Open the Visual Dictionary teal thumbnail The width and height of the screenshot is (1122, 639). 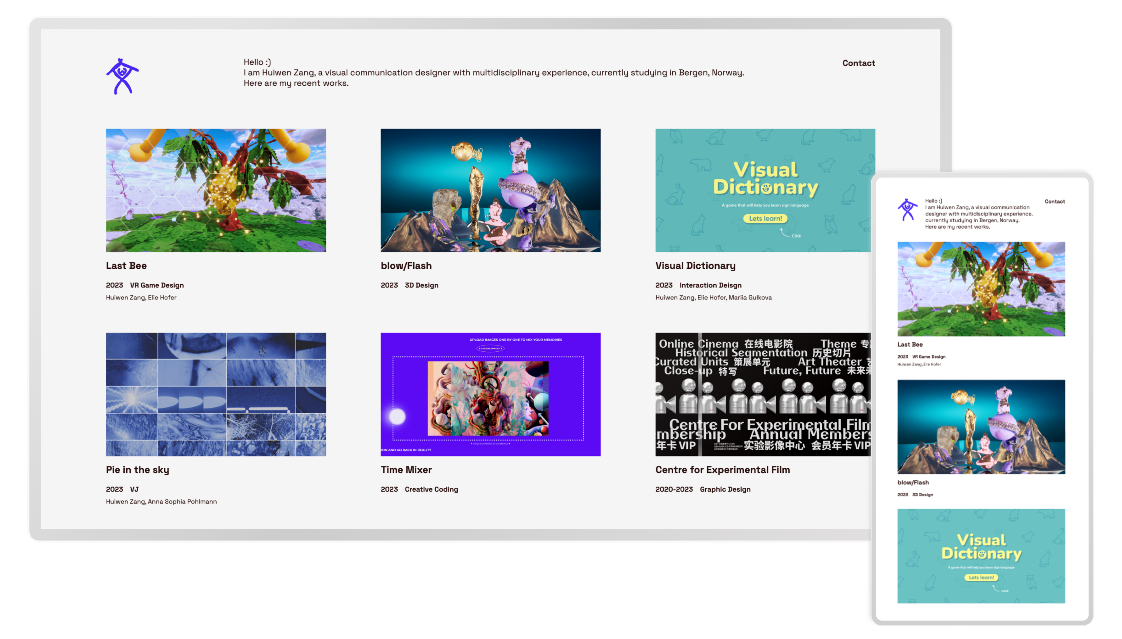pos(765,190)
